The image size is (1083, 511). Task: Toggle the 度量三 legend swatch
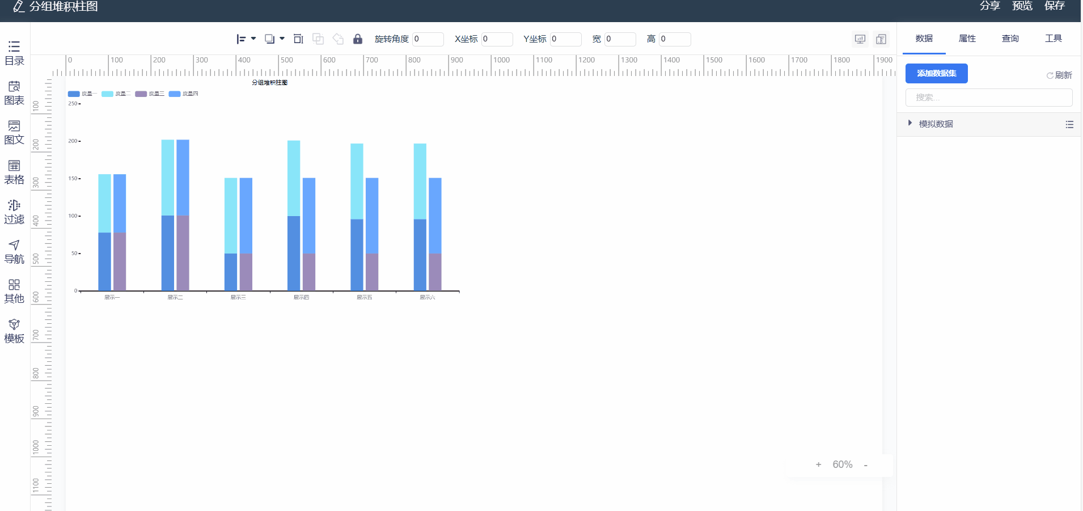[141, 94]
